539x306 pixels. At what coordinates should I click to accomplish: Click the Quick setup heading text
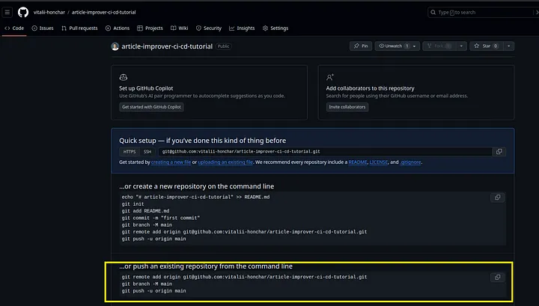(202, 141)
